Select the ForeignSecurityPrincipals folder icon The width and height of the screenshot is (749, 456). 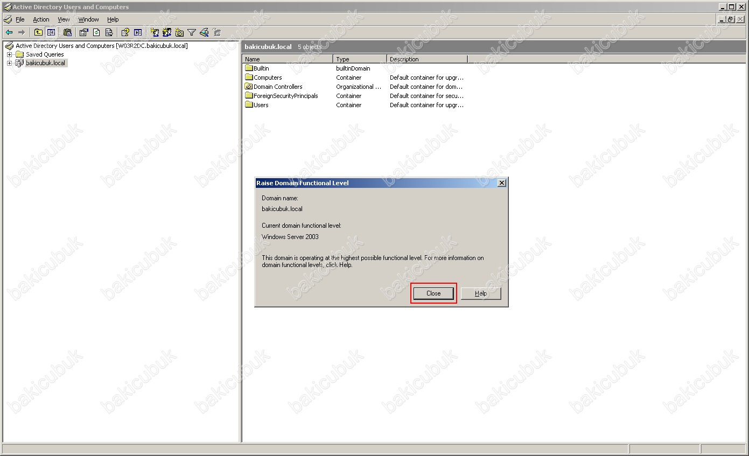(x=249, y=96)
